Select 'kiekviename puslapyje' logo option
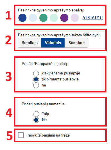The image size is (111, 150). [x=36, y=73]
